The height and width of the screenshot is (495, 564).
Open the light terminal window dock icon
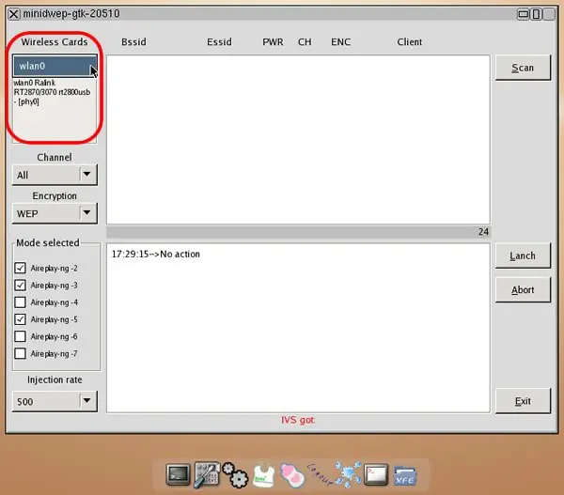coord(376,474)
